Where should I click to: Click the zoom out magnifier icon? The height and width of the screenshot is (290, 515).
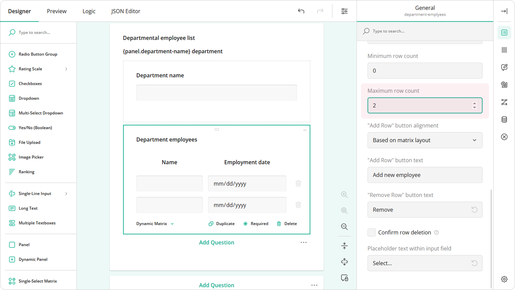click(x=344, y=227)
